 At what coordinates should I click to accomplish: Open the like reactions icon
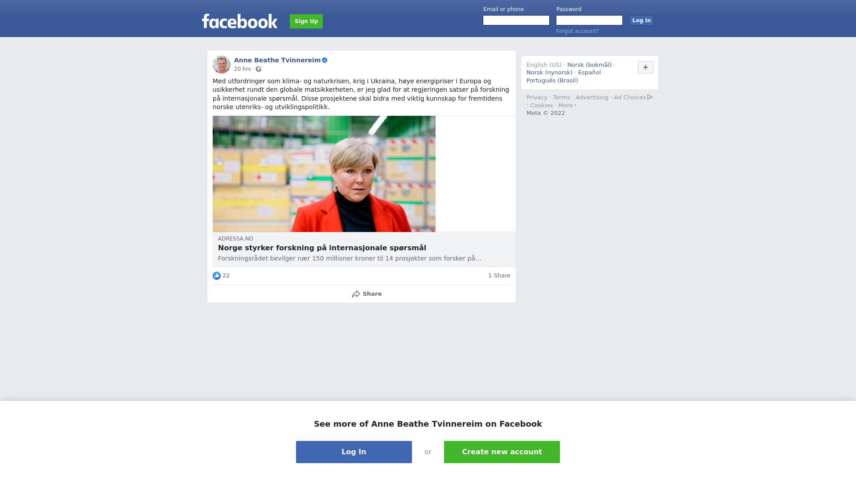pos(217,276)
